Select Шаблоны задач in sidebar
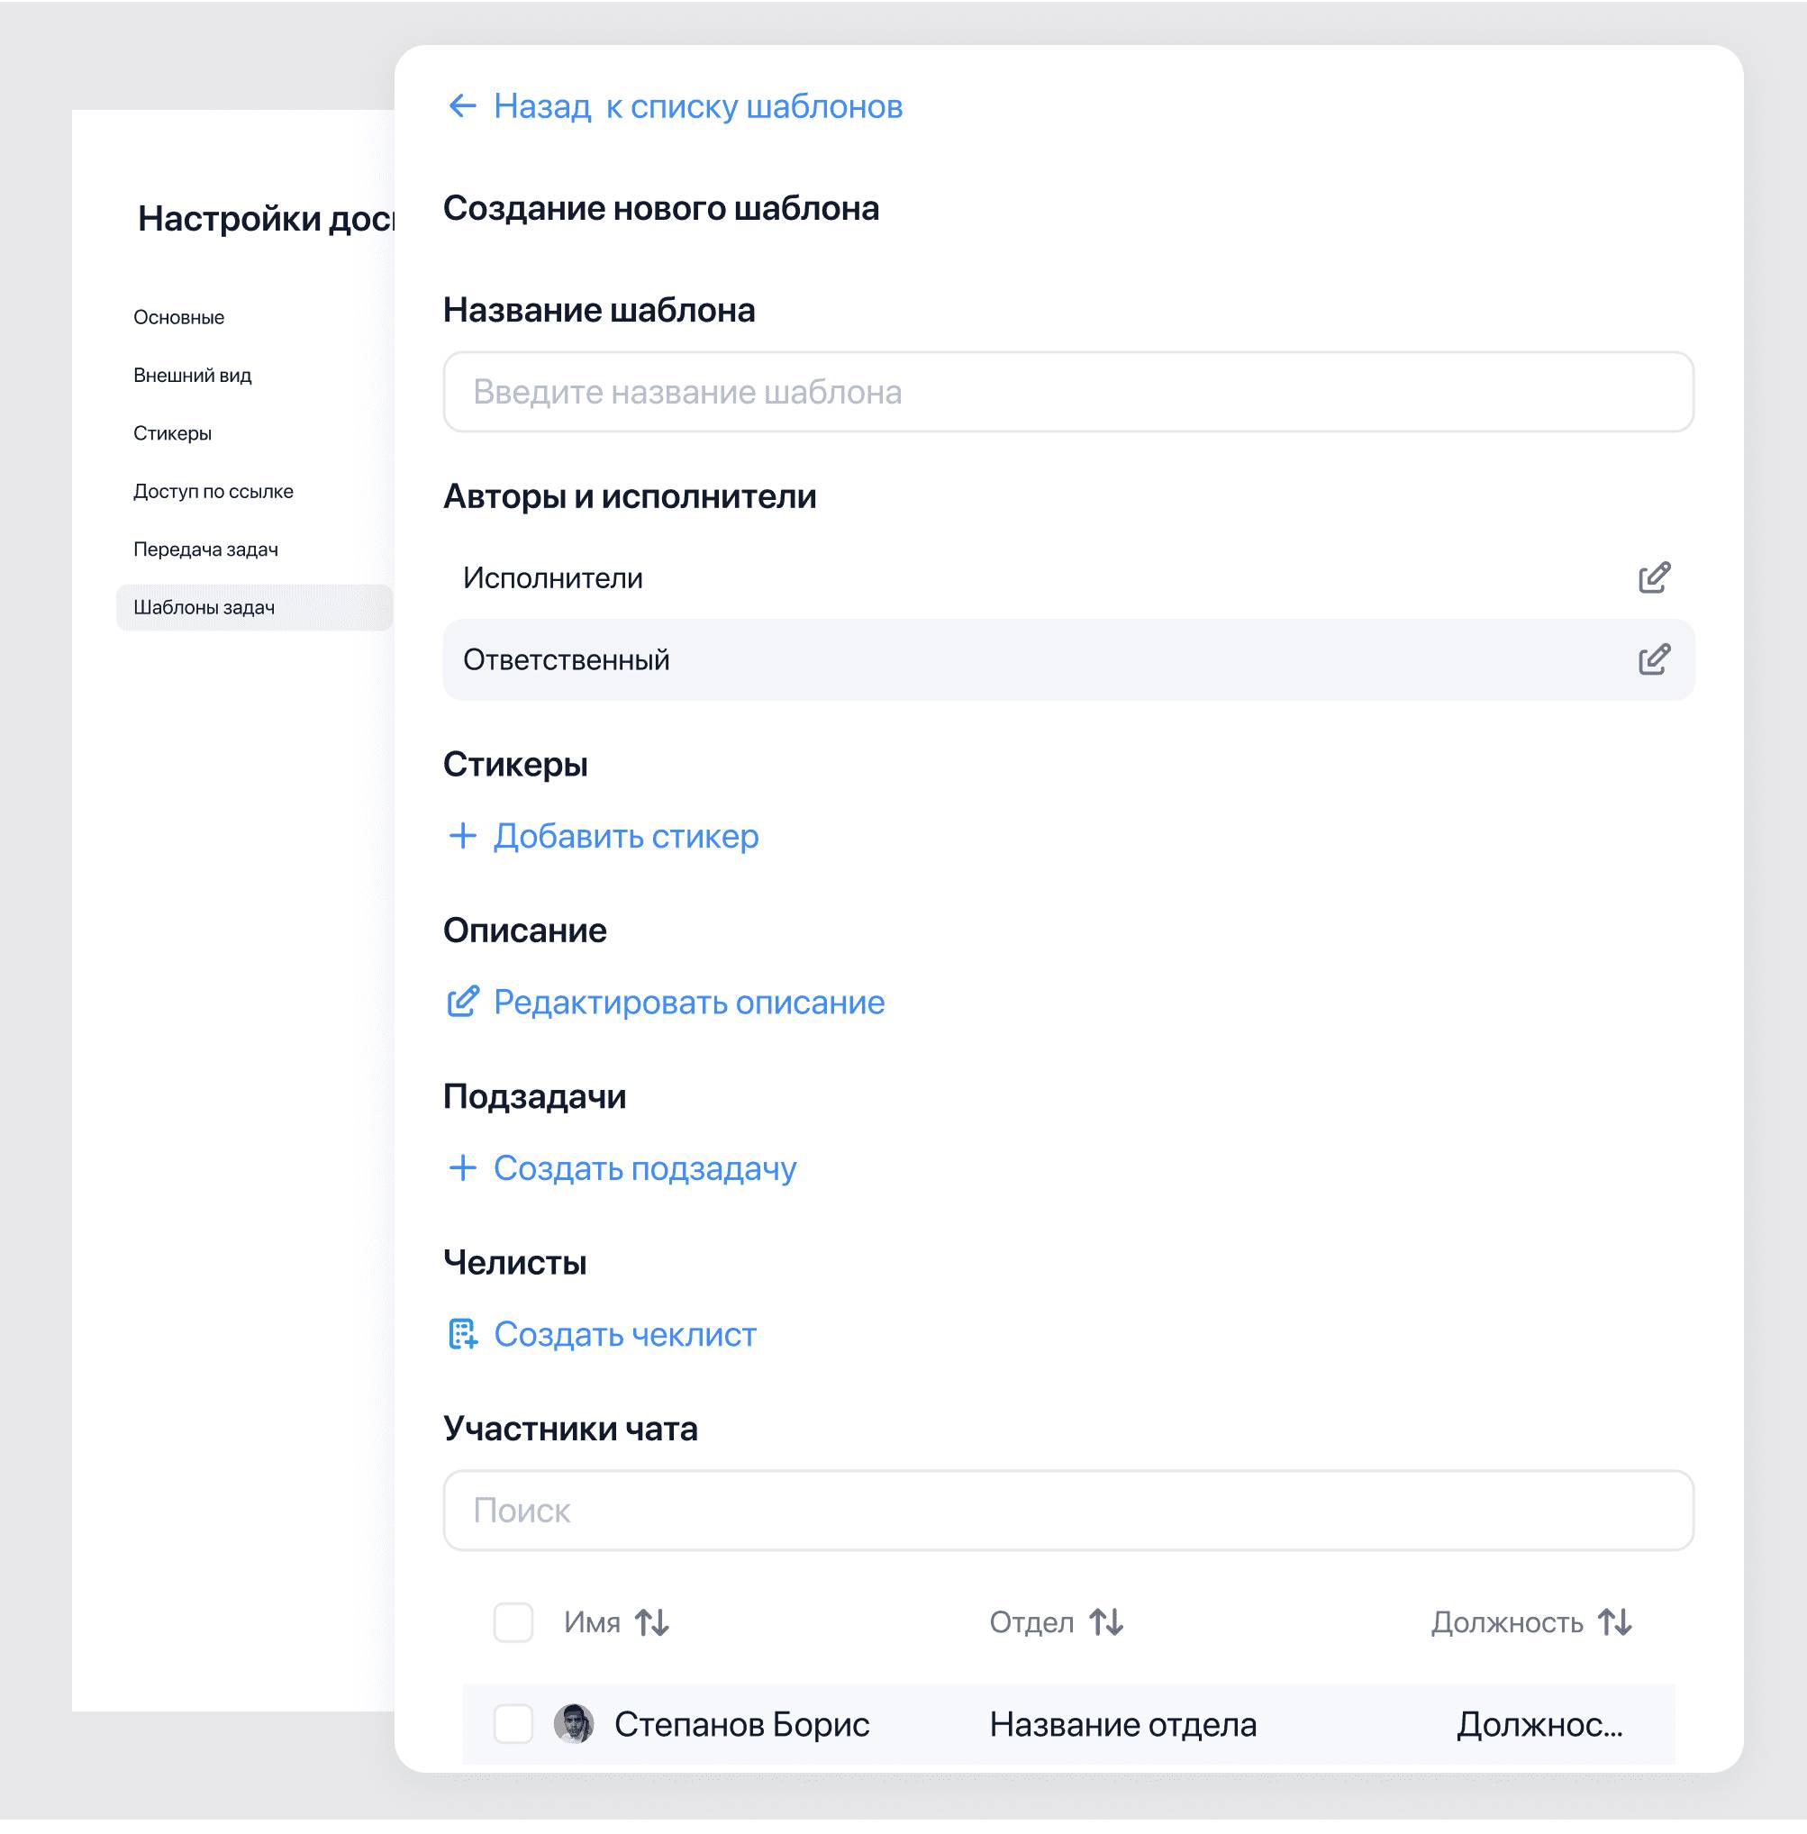The image size is (1807, 1834). pyautogui.click(x=204, y=607)
